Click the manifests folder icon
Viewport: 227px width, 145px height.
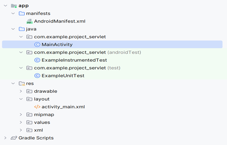tap(22, 13)
